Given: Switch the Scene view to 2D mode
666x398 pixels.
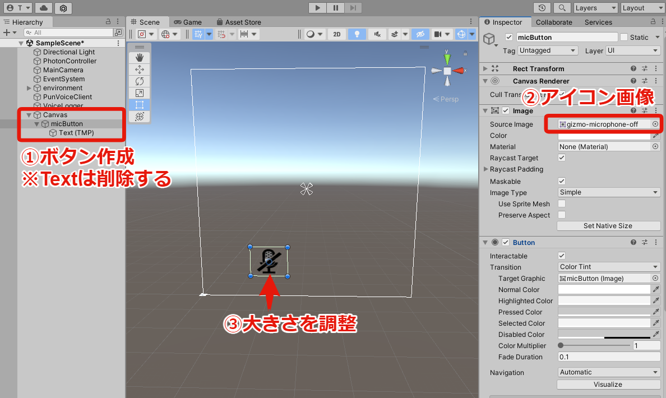Looking at the screenshot, I should [336, 34].
